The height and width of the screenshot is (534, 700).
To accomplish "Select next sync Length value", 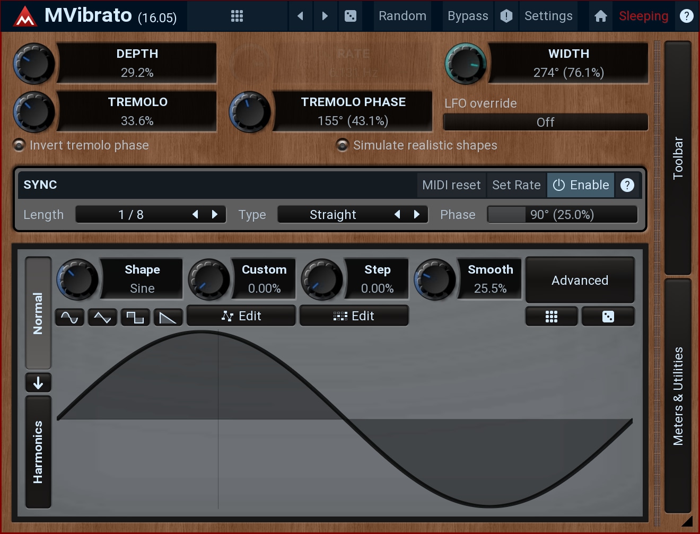I will click(214, 215).
